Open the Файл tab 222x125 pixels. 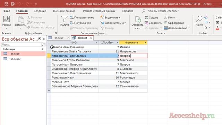(7, 11)
